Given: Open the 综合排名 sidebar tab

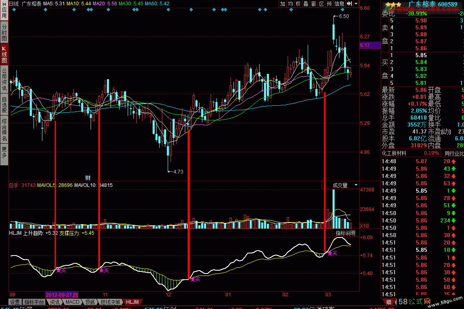Looking at the screenshot, I should coord(4,129).
